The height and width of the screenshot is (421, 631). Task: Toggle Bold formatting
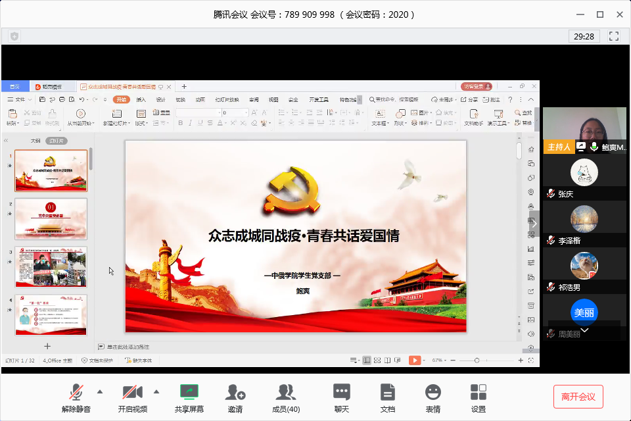[x=180, y=123]
